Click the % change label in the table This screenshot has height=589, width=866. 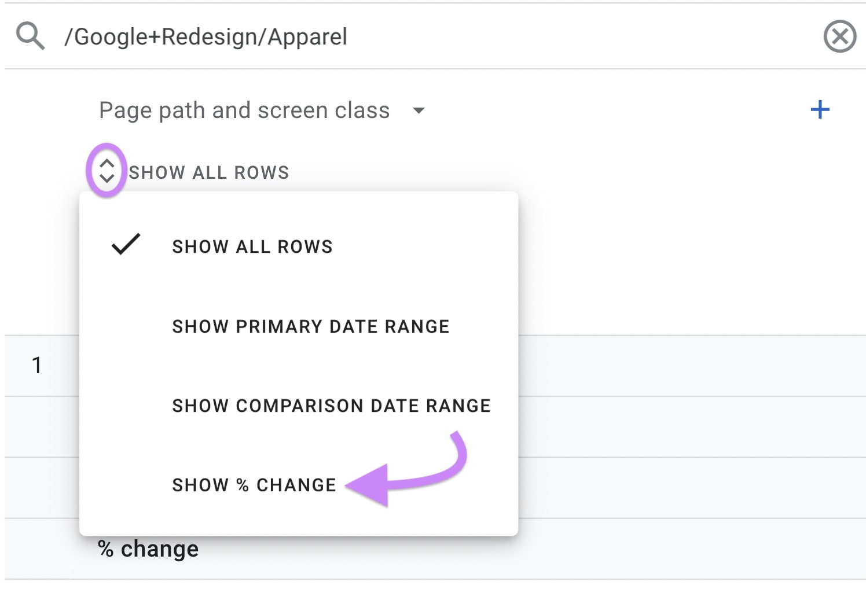[x=148, y=548]
